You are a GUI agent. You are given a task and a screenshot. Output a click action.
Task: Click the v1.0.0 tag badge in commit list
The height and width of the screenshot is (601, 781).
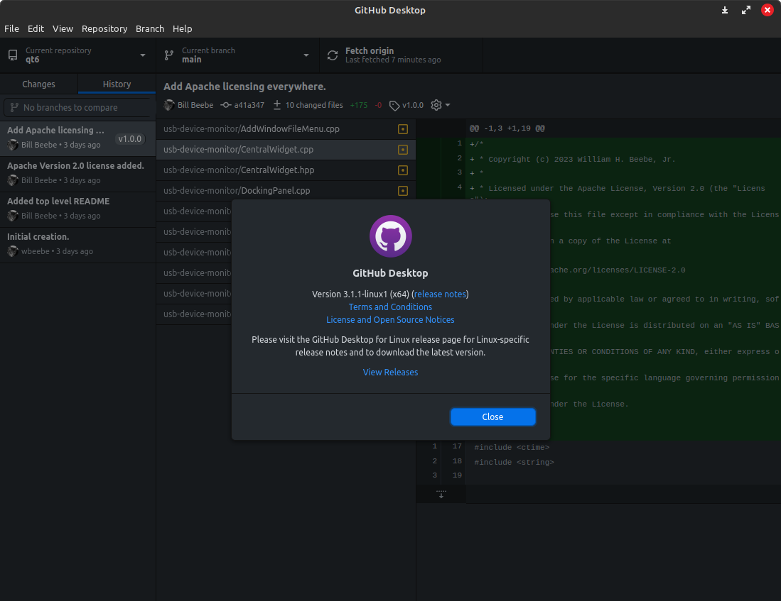point(130,139)
